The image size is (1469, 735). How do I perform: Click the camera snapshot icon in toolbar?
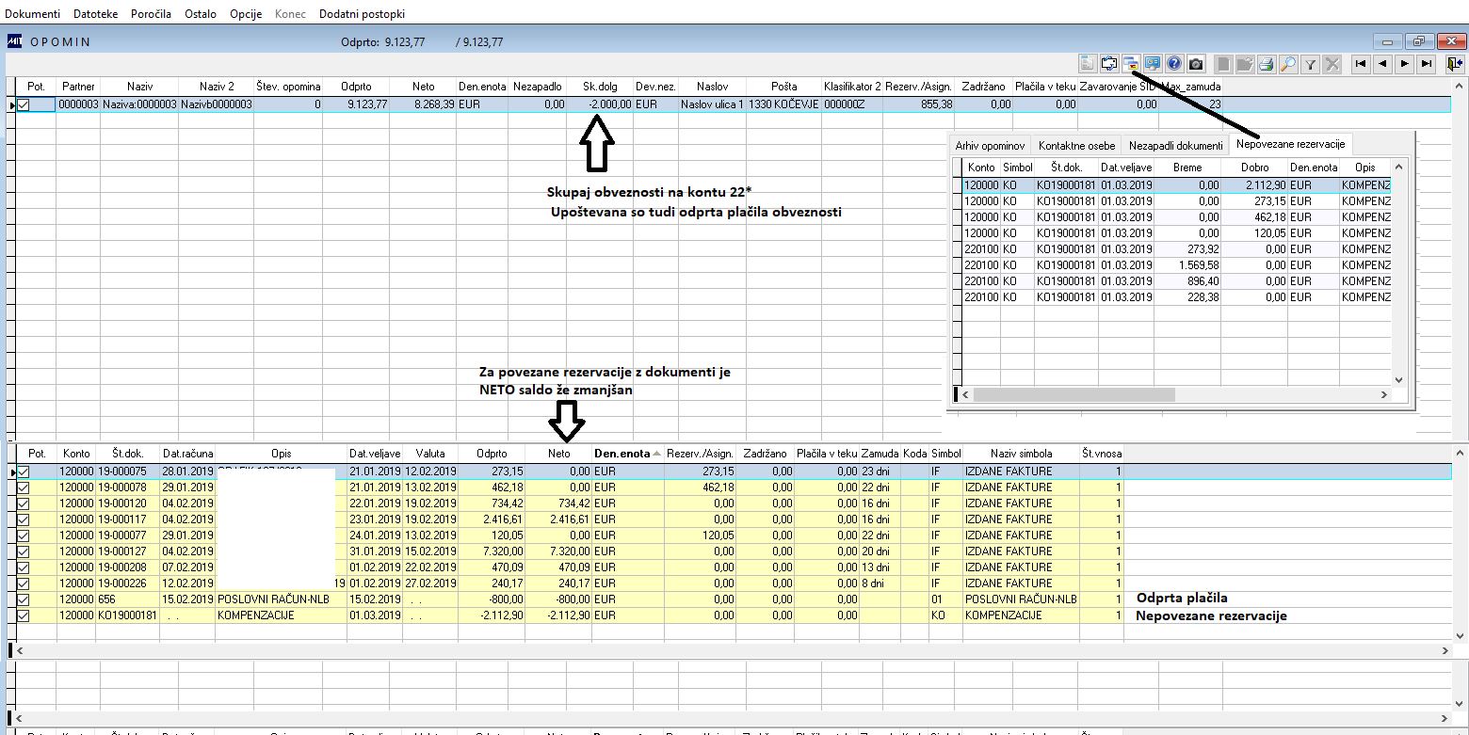coord(1196,63)
